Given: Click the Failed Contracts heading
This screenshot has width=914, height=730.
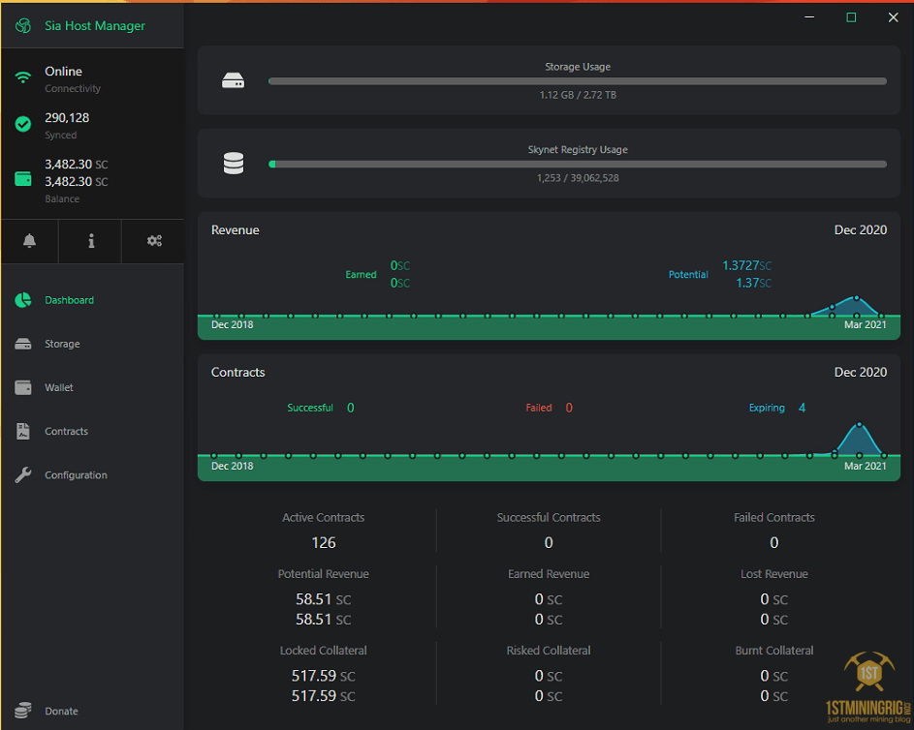Looking at the screenshot, I should click(x=774, y=518).
